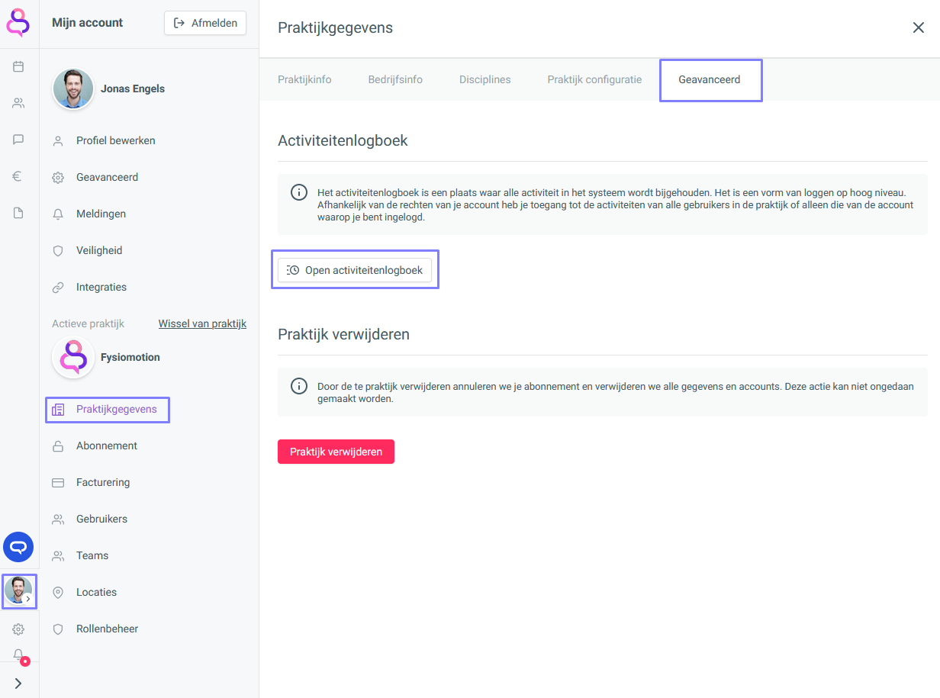
Task: Click the Fysiomotion practice logo
Action: pyautogui.click(x=73, y=357)
